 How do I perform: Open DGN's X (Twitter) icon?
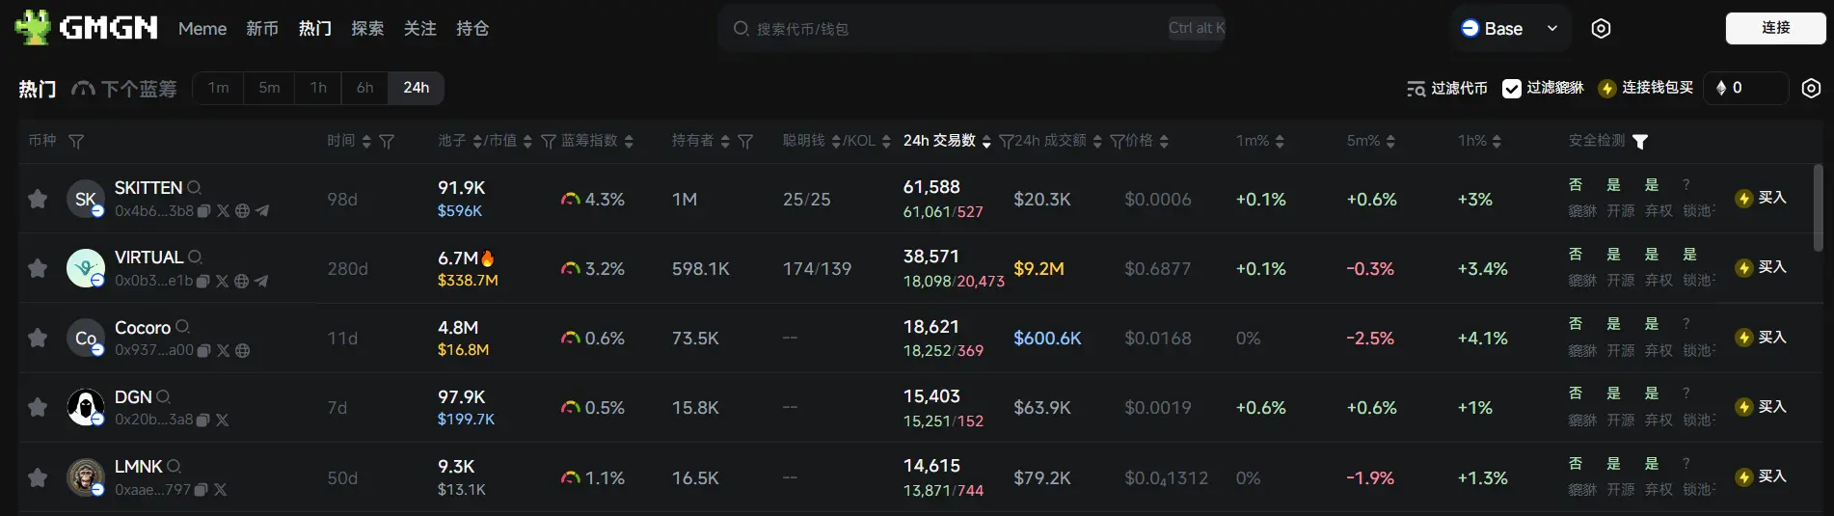click(222, 421)
